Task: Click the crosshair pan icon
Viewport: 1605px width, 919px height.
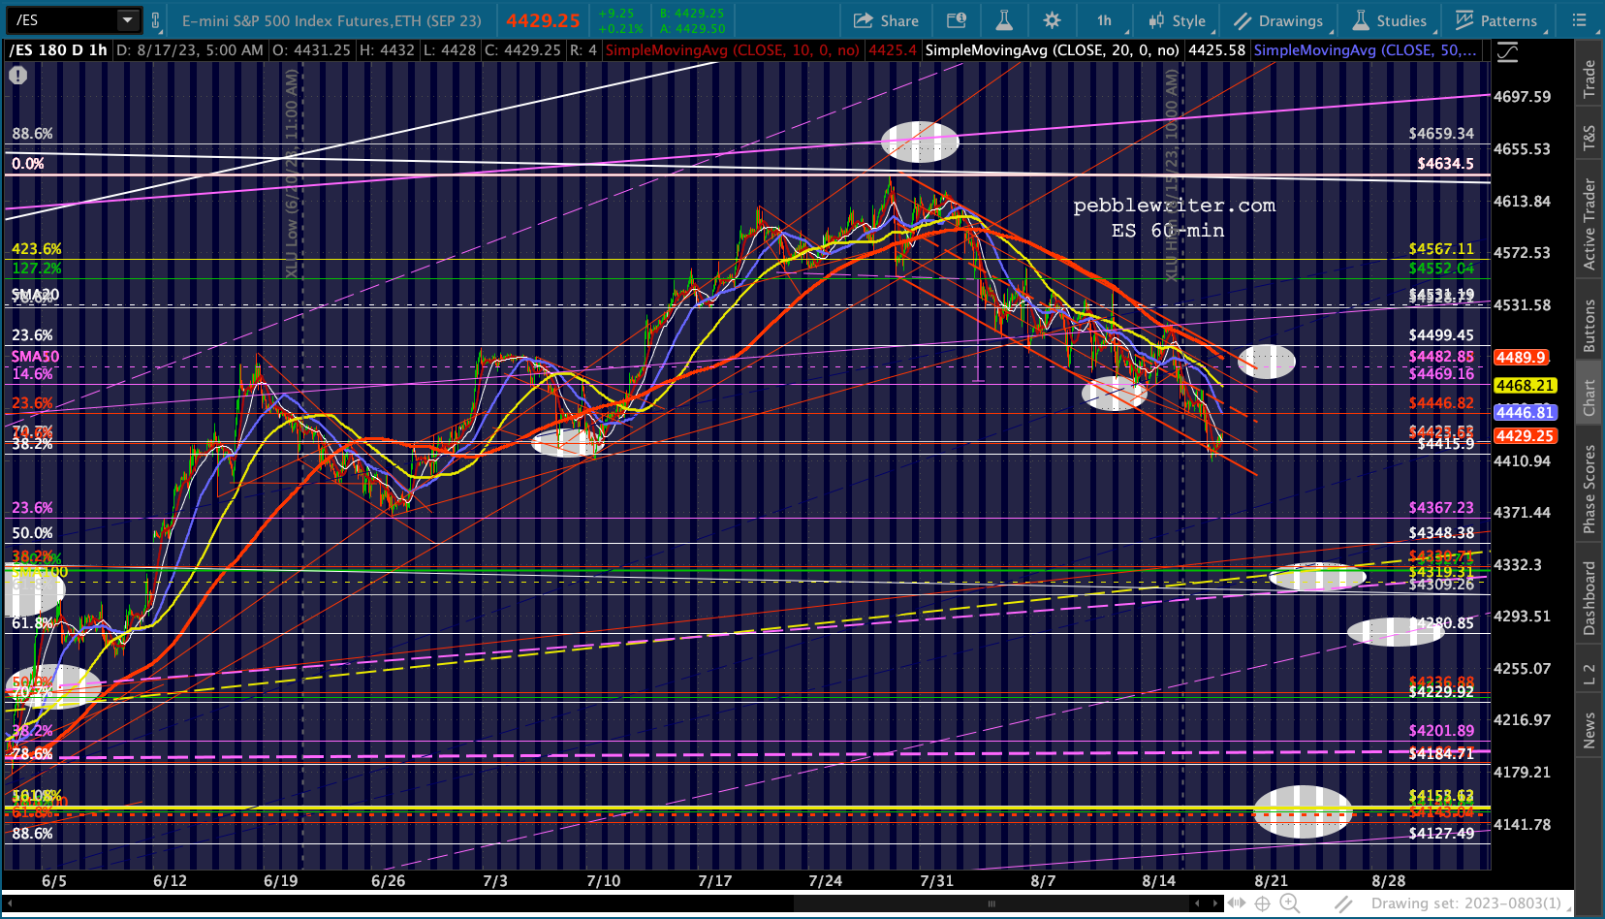Action: [1262, 903]
